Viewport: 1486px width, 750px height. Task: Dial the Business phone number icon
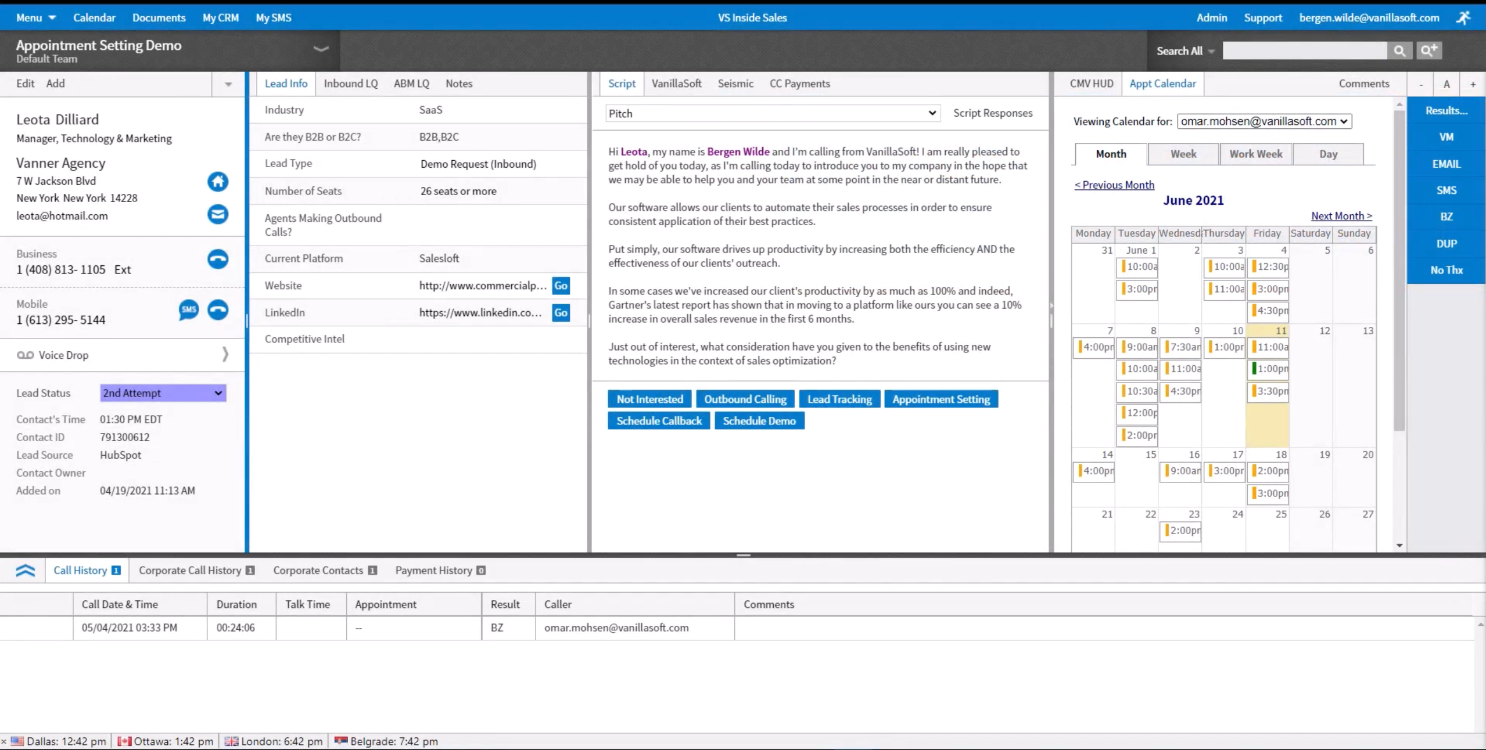(218, 259)
